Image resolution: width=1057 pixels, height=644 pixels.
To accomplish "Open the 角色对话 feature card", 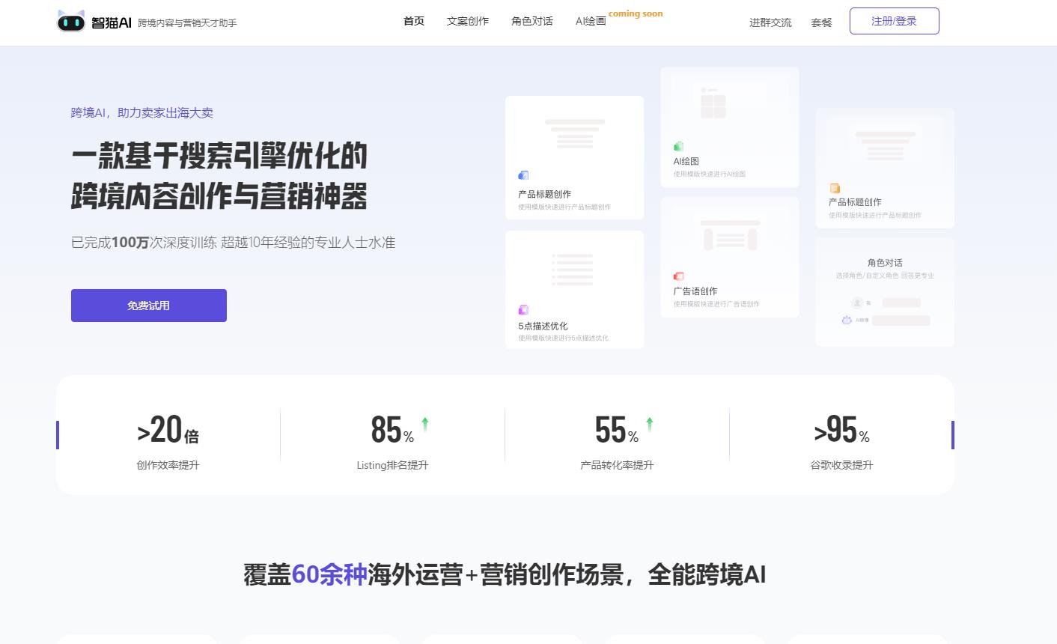I will (885, 263).
